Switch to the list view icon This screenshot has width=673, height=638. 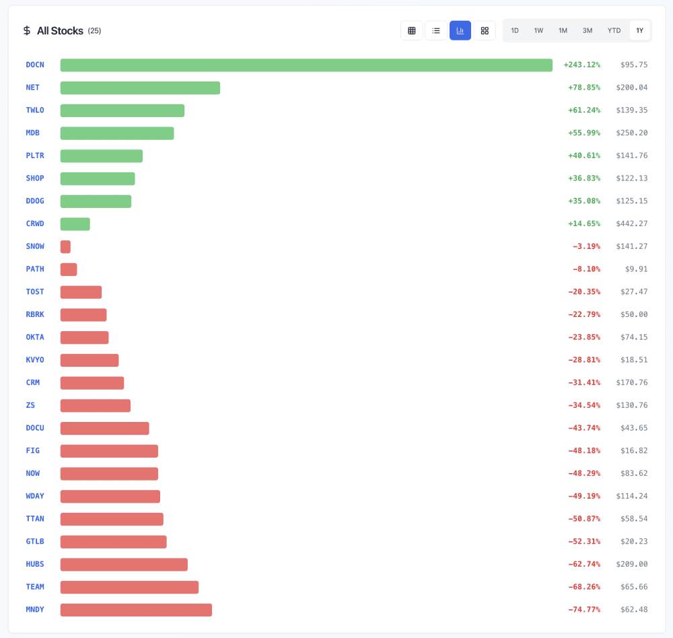[436, 30]
